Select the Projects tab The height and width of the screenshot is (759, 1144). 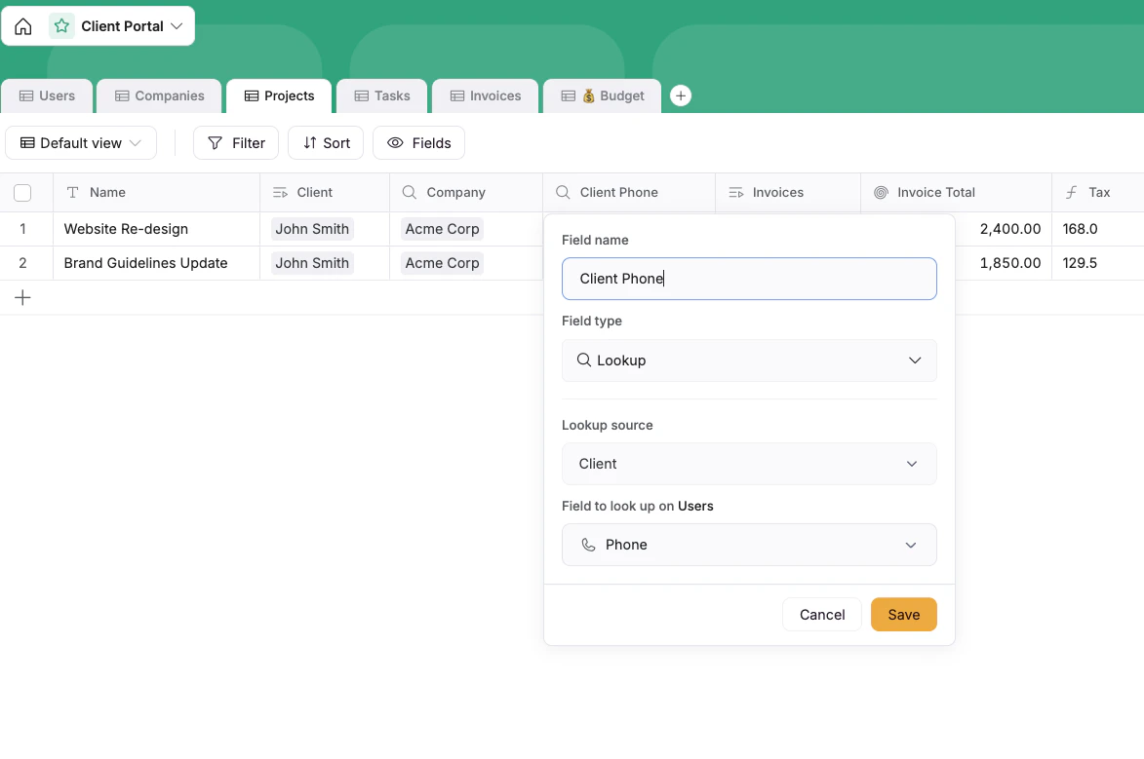tap(279, 95)
